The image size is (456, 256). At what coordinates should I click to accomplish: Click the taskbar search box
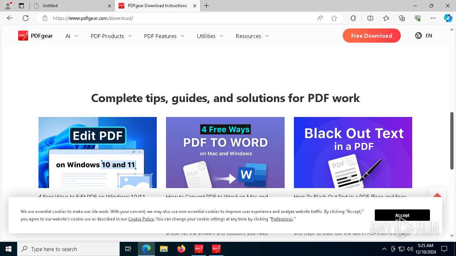68,249
